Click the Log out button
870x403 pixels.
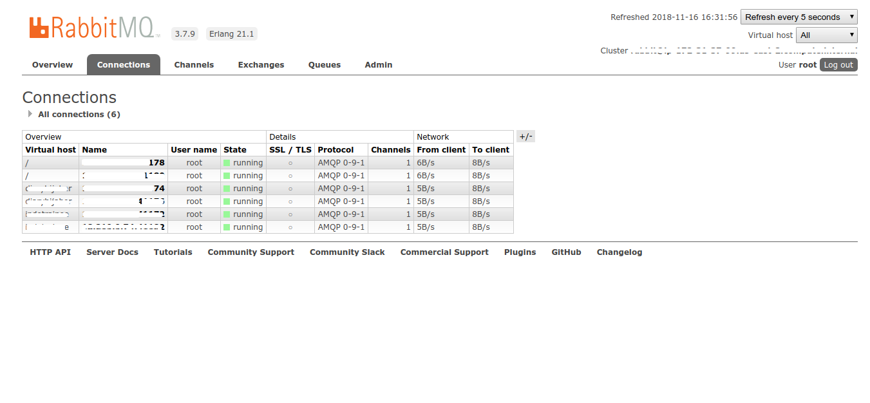click(x=838, y=64)
